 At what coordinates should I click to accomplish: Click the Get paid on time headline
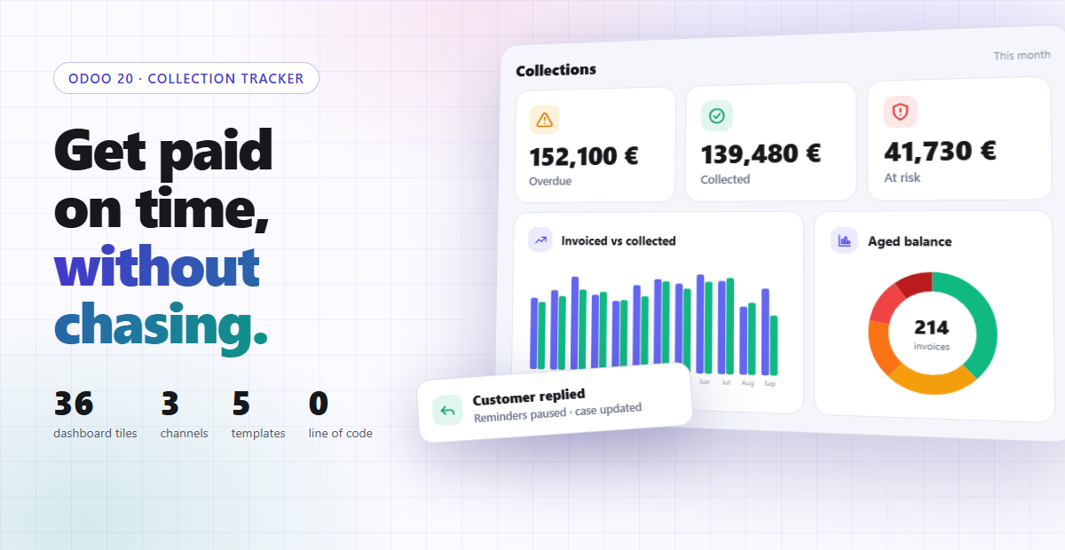click(163, 180)
